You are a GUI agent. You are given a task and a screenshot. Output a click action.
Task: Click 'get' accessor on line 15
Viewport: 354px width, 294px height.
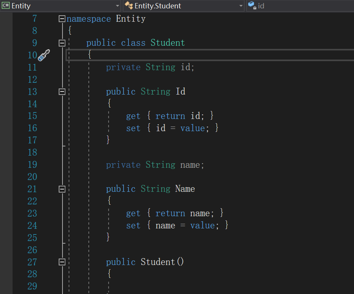[x=133, y=116]
